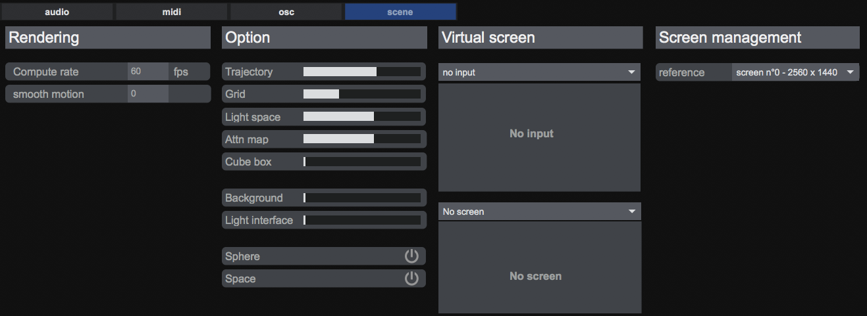The height and width of the screenshot is (316, 867).
Task: Open the reference screen dropdown
Action: (x=795, y=72)
